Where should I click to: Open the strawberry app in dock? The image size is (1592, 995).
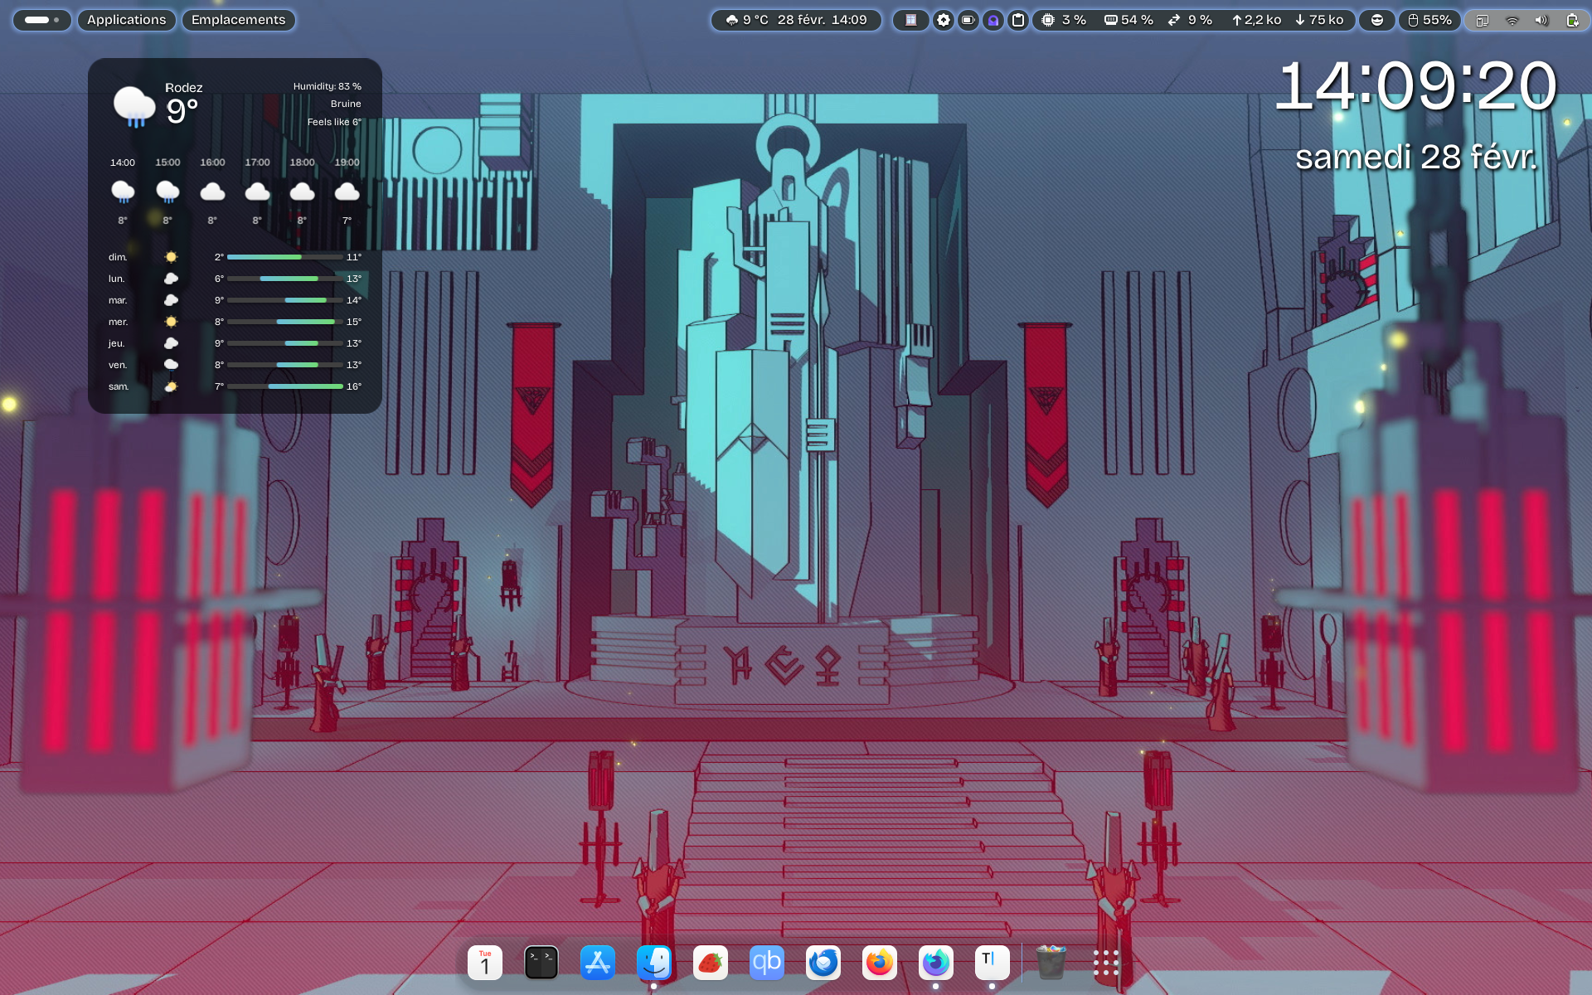(x=711, y=963)
